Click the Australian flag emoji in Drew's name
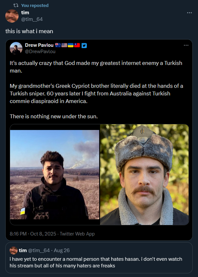The height and width of the screenshot is (277, 198). coord(57,45)
